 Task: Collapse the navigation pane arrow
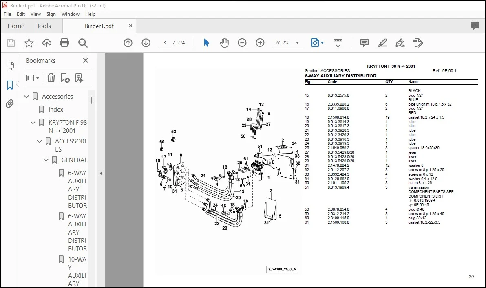[101, 174]
